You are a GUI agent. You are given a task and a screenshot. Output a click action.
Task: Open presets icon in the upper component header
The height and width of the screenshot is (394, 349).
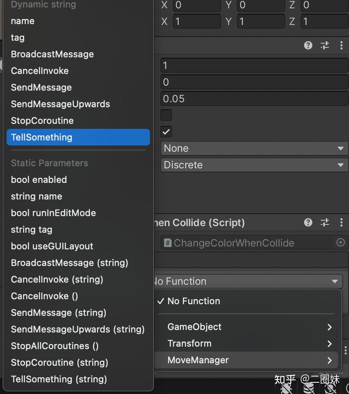tap(324, 45)
